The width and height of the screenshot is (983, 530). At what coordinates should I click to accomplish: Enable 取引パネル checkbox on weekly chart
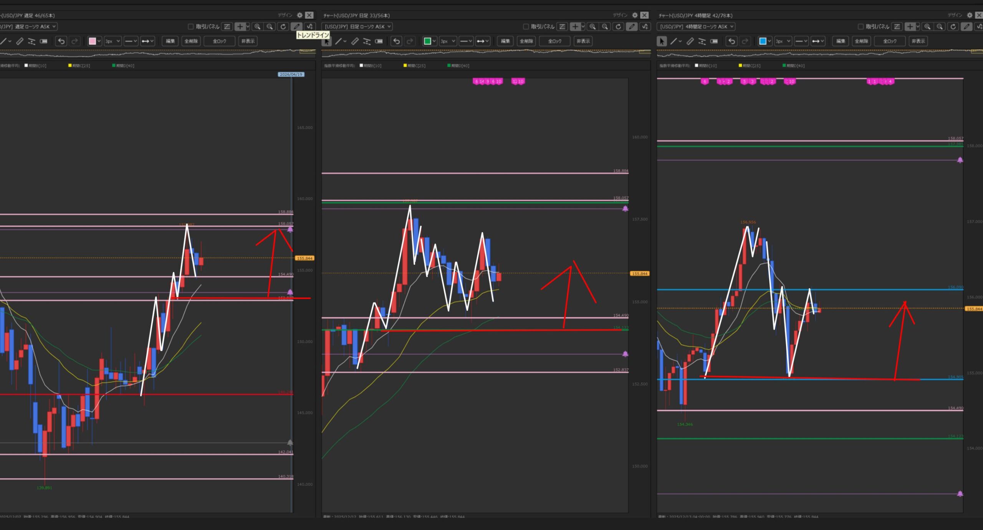pyautogui.click(x=190, y=26)
